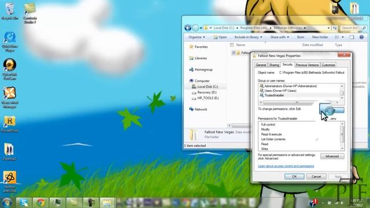This screenshot has width=370, height=208.
Task: Expand the breadcrumb arrow after Local Disk (C:)
Action: [x=237, y=28]
